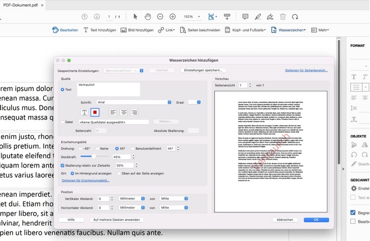Viewport: 370px width, 241px height.
Task: Select the Datei source radio button
Action: 63,122
